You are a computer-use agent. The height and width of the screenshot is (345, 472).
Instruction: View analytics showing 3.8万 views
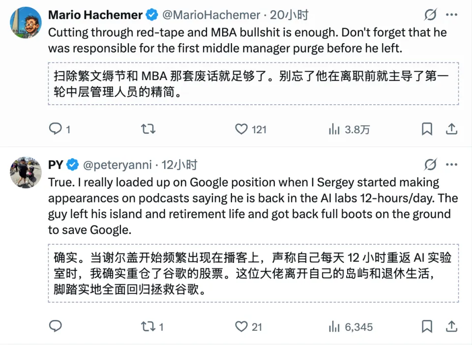pyautogui.click(x=335, y=129)
